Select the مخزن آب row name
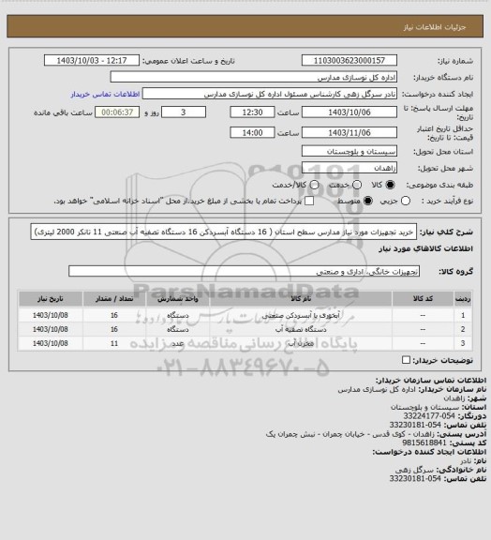491x540 pixels. pyautogui.click(x=301, y=343)
